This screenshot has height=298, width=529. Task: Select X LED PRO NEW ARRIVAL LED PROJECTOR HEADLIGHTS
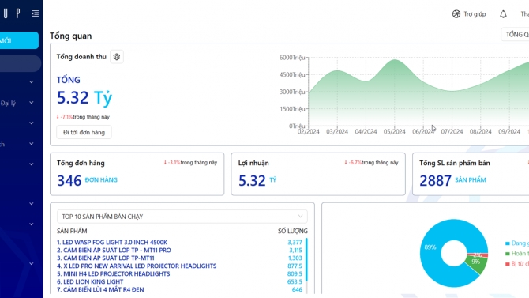(137, 266)
